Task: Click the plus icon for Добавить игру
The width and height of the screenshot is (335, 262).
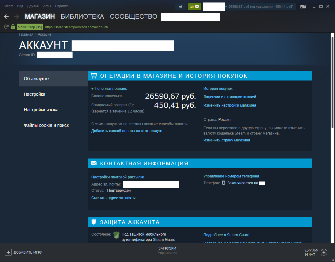Action: 8,252
